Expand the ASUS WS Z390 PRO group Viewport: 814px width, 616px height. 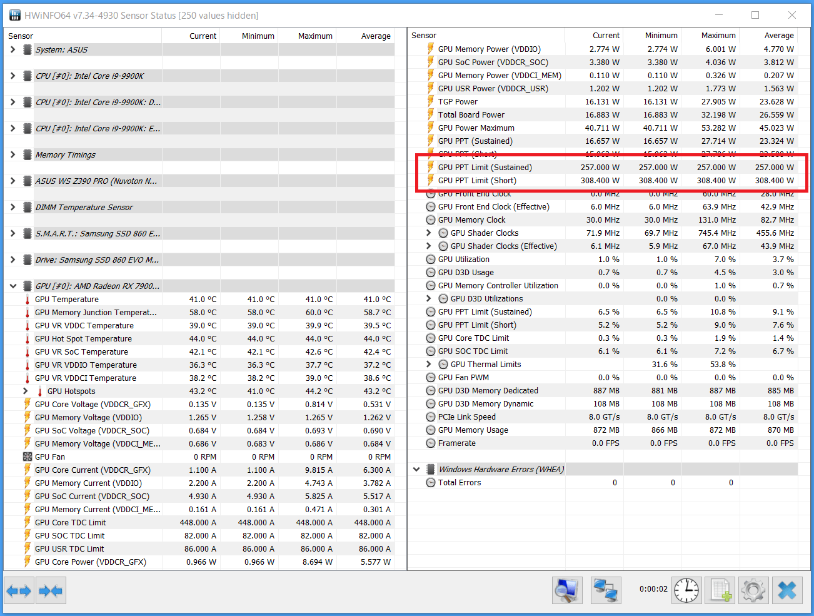(x=13, y=181)
